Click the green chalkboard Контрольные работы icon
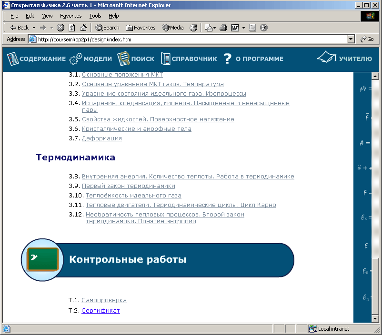 coord(43,259)
